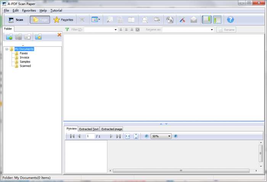Select the Invoice folder in the tree
This screenshot has height=182, width=267.
pyautogui.click(x=24, y=57)
